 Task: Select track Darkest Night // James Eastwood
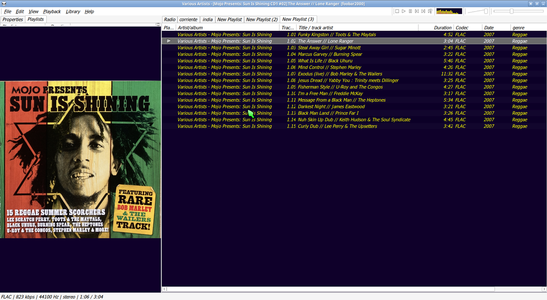coord(354,107)
